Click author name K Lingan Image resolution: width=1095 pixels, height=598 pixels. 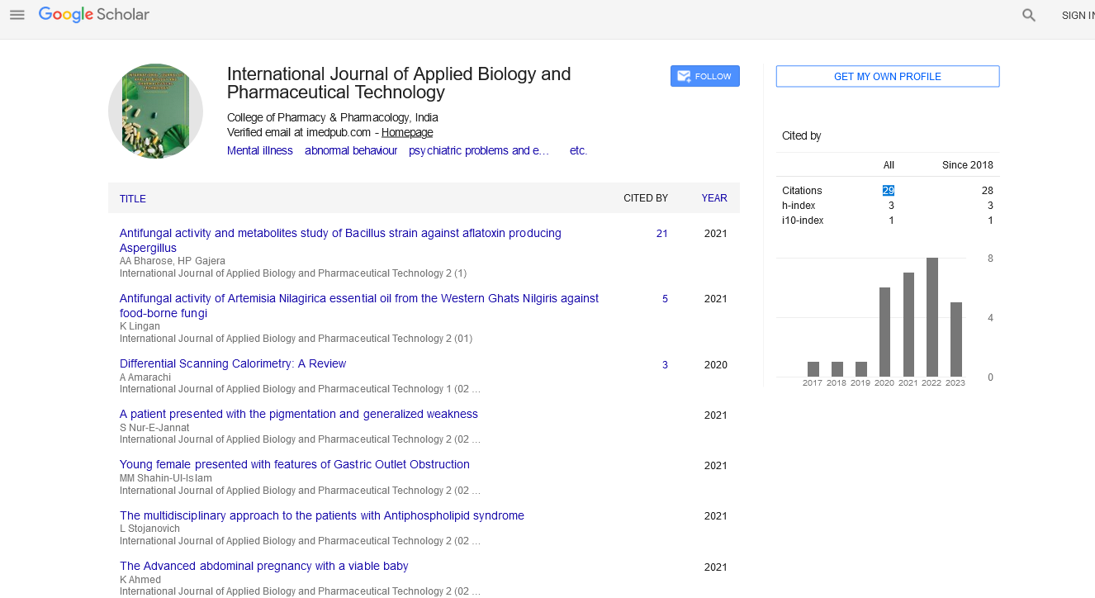pos(140,326)
